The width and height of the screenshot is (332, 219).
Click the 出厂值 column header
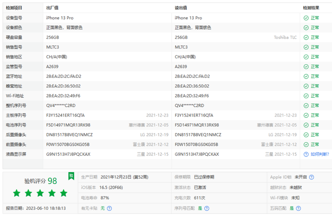[52, 8]
